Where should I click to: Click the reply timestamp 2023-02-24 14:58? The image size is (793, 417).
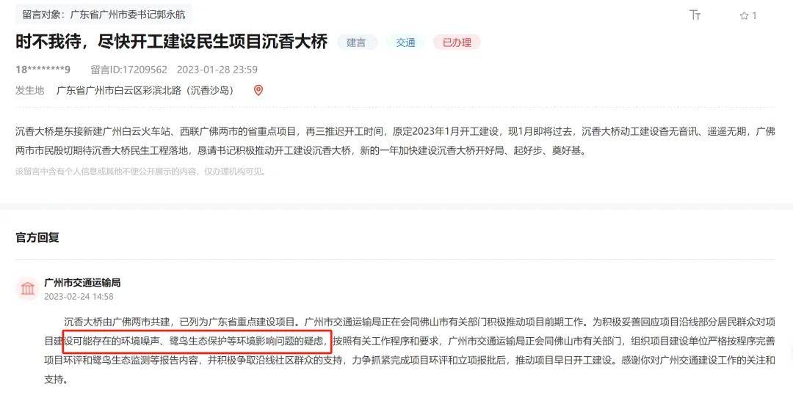[x=79, y=296]
